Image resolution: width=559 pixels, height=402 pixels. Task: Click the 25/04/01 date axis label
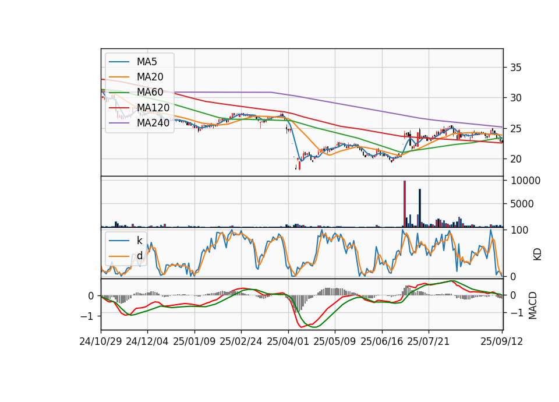click(x=288, y=341)
